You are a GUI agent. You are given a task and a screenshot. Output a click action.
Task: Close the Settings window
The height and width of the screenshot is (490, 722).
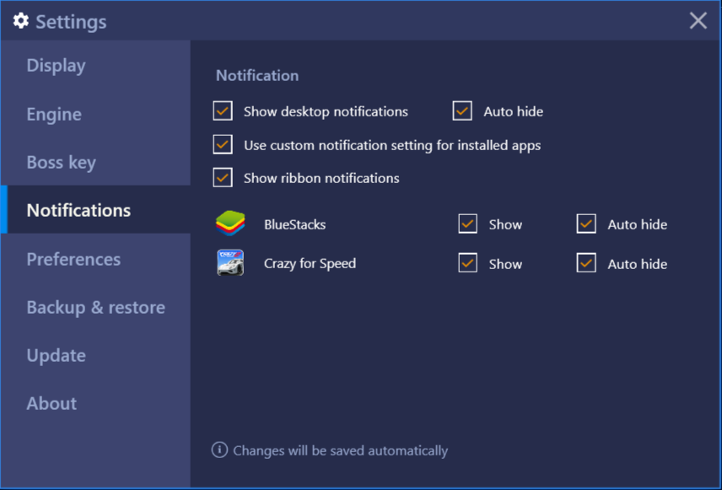(698, 21)
